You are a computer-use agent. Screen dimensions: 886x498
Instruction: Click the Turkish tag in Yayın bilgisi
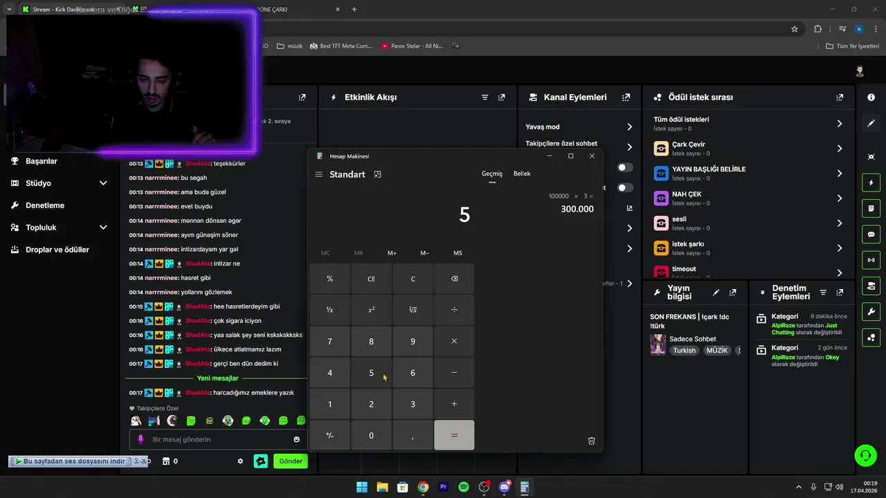click(x=685, y=351)
